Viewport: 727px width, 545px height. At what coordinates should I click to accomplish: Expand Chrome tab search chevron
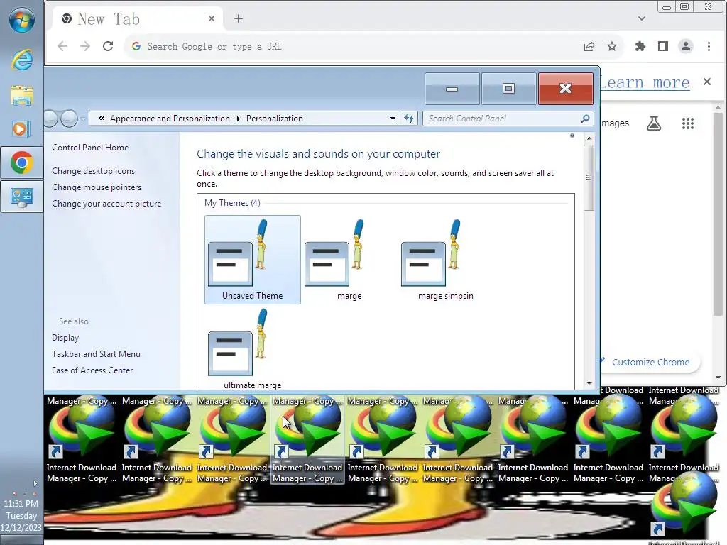pyautogui.click(x=642, y=18)
